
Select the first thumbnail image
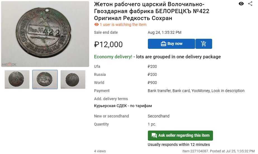(x=17, y=80)
